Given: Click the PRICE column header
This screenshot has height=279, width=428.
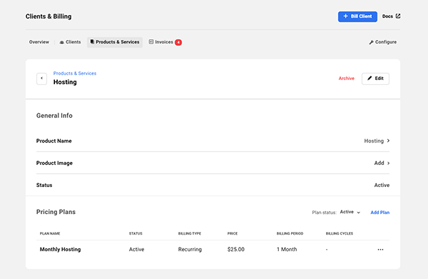Looking at the screenshot, I should pyautogui.click(x=233, y=233).
